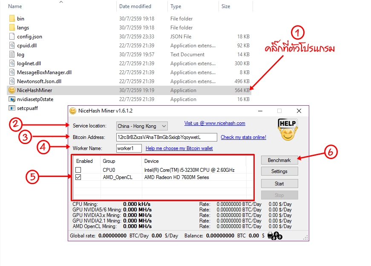
Task: Select the Newtonsoft.Json.dll file icon
Action: (12, 81)
